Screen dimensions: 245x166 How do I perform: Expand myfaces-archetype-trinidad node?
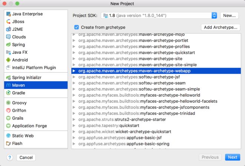pyautogui.click(x=74, y=113)
